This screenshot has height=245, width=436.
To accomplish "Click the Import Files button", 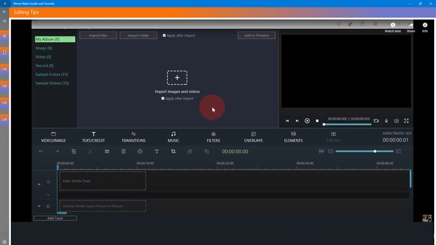I will 98,35.
